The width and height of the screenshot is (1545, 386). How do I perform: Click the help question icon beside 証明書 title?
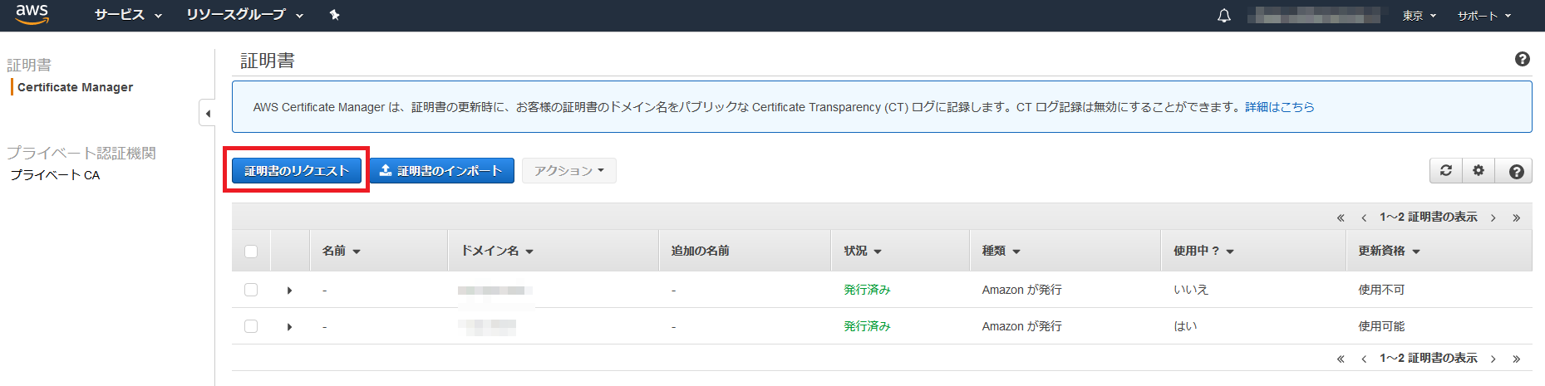1523,59
